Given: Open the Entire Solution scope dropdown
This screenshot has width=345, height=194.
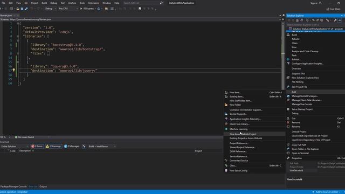Looking at the screenshot, I should [15, 146].
